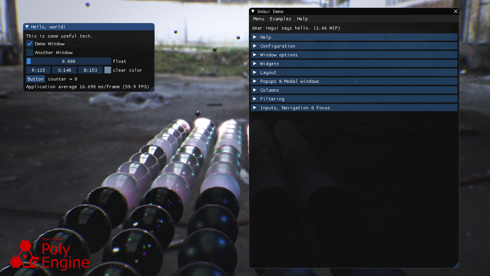490x276 pixels.
Task: Click the 'dear imgui says hello' text
Action: pyautogui.click(x=296, y=28)
